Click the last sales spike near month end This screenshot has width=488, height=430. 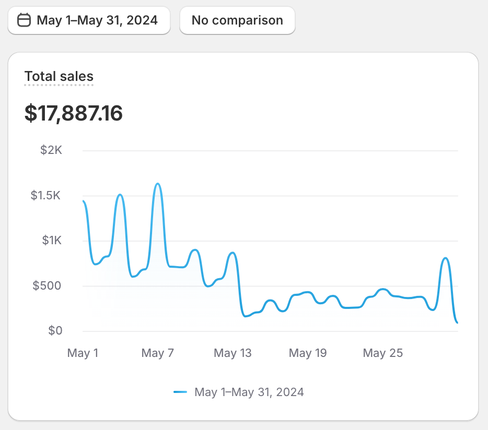click(445, 258)
